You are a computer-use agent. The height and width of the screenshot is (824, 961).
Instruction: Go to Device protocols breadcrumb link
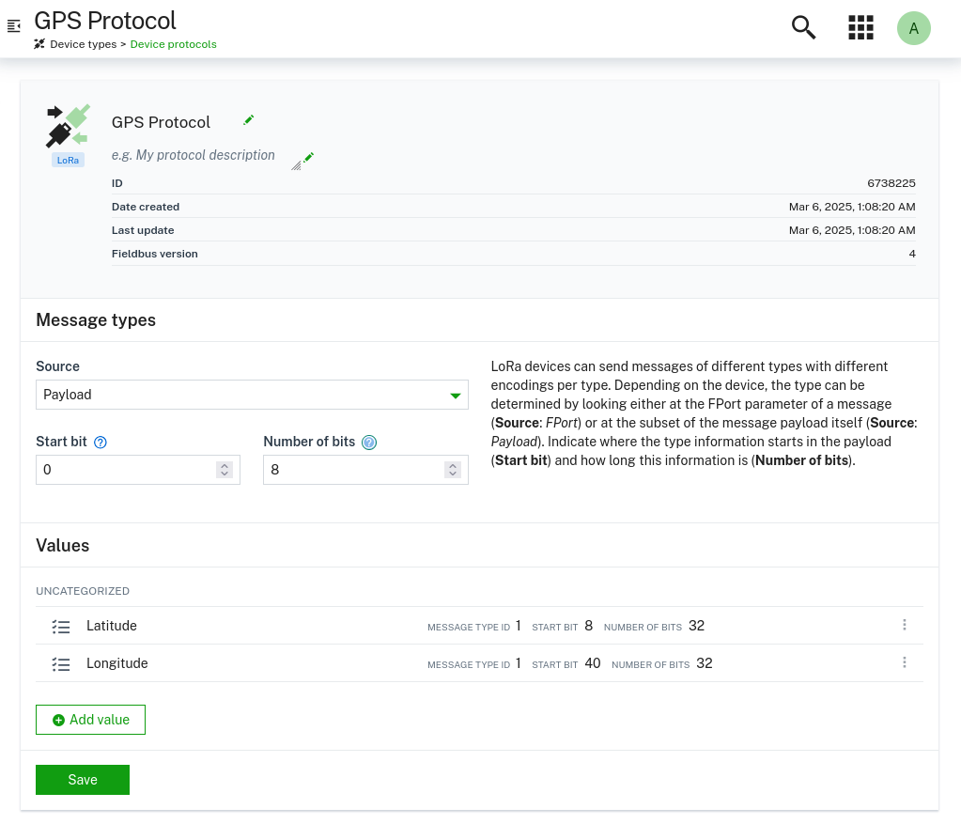click(x=173, y=44)
